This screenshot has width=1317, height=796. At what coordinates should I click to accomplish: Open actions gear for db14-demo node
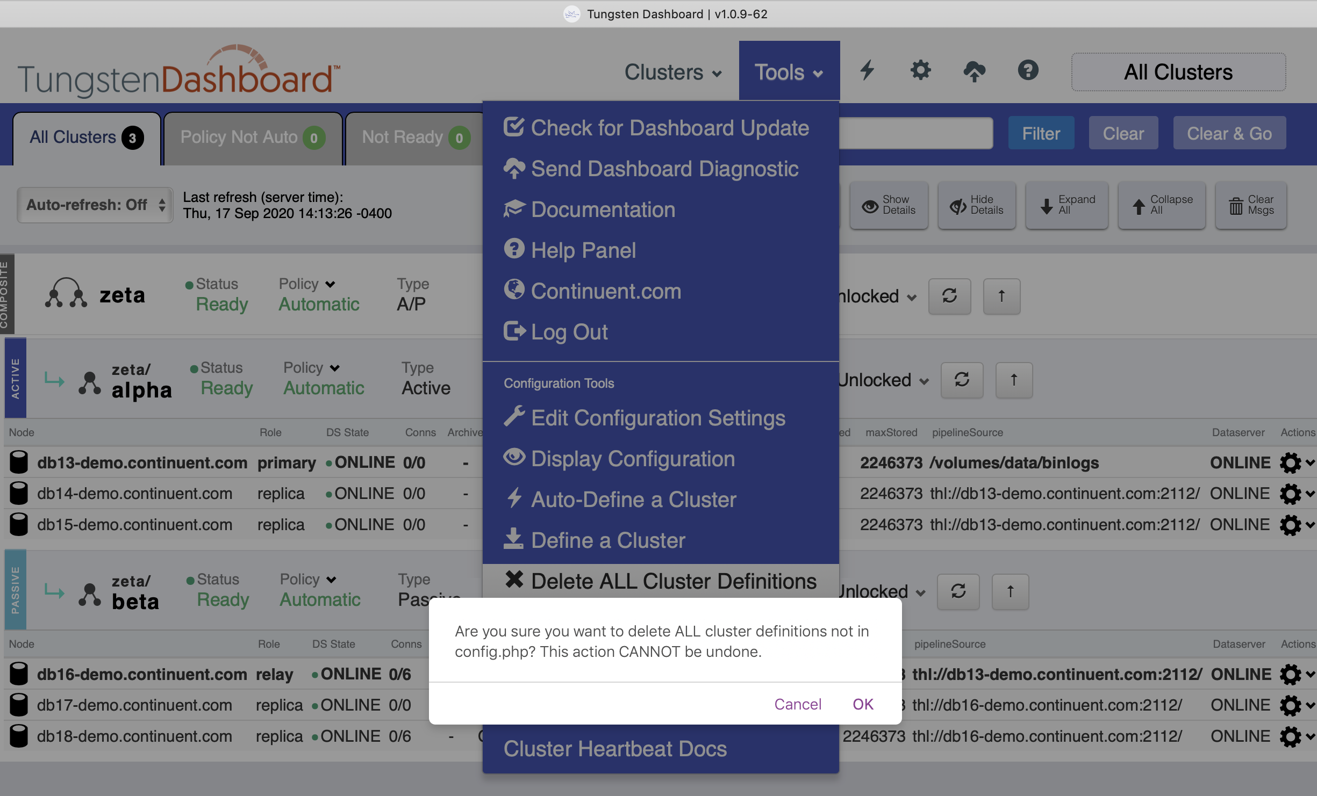click(1296, 494)
